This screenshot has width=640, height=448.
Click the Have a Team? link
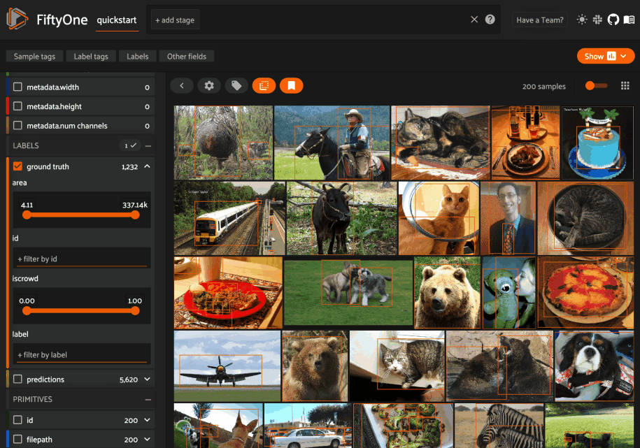point(539,20)
